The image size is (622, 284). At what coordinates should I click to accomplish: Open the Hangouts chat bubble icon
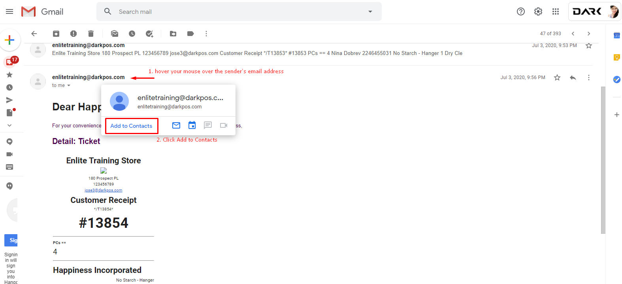coord(9,142)
